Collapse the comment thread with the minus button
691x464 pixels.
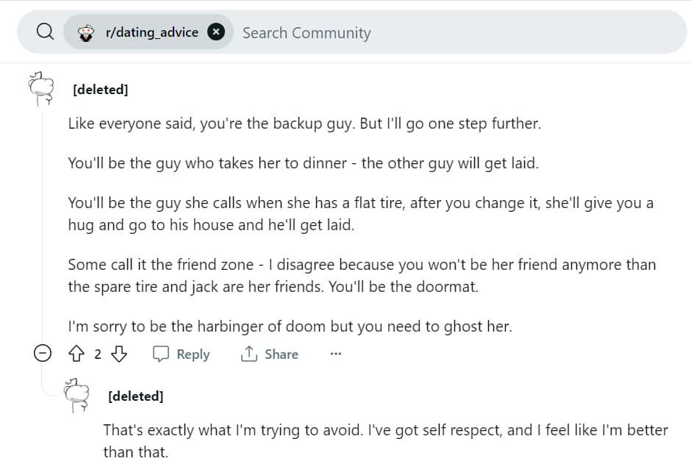[43, 354]
